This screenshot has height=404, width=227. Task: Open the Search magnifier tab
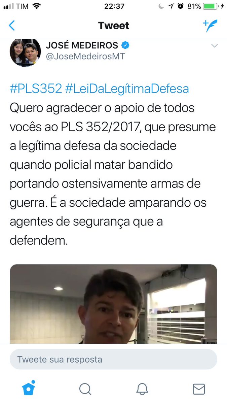click(x=85, y=389)
